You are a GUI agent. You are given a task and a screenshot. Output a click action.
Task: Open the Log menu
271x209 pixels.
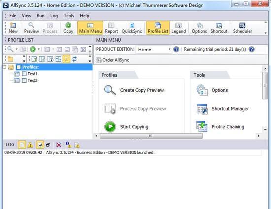pos(54,16)
